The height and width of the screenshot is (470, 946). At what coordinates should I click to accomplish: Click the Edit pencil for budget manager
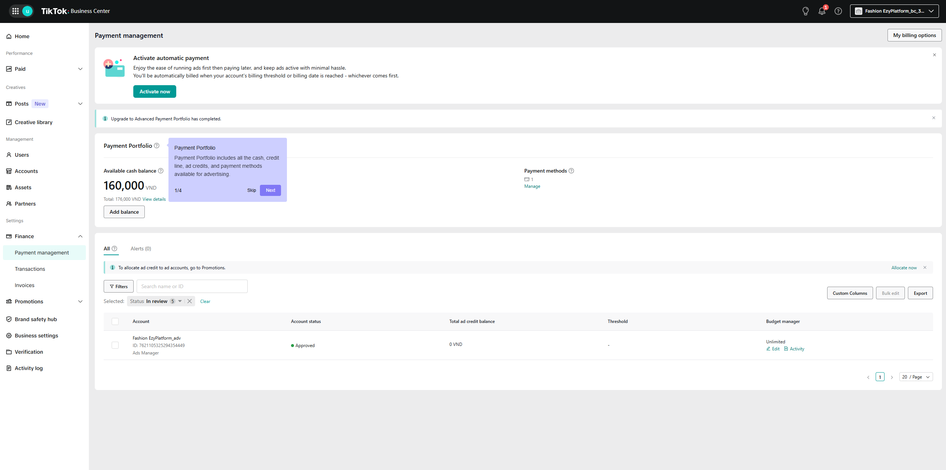773,349
